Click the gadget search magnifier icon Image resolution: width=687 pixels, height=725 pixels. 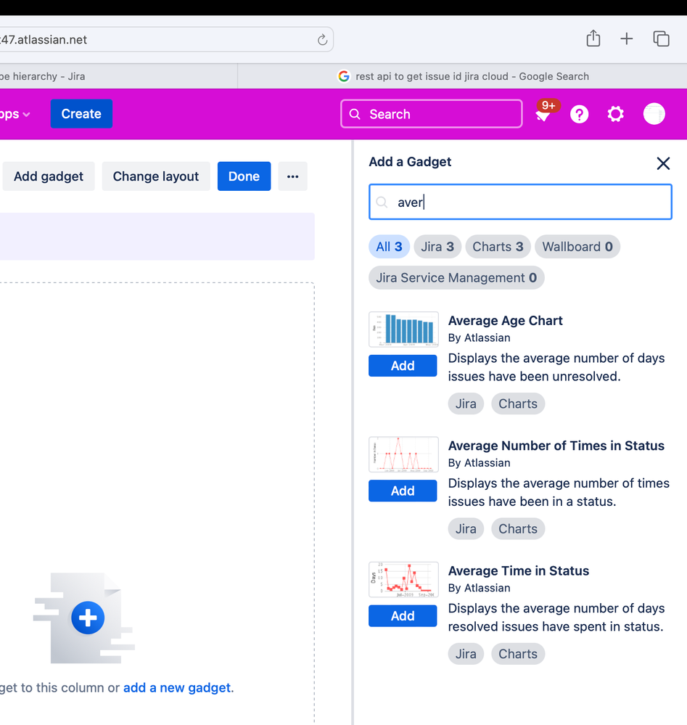tap(382, 202)
